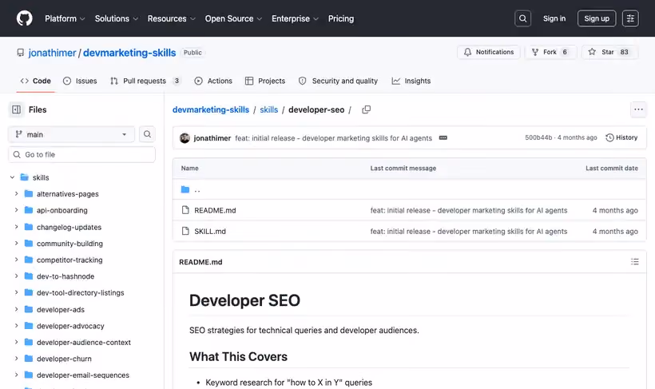Click README.md row's commit message link
Image resolution: width=655 pixels, height=389 pixels.
(x=469, y=210)
